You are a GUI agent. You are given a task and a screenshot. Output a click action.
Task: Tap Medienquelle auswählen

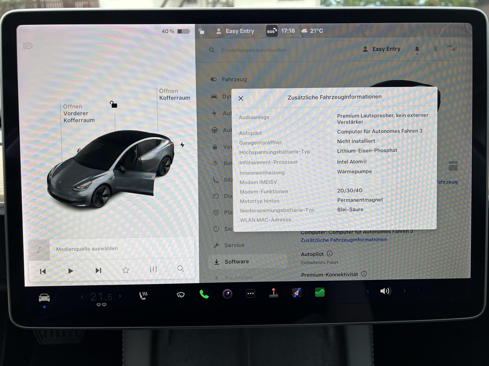click(x=87, y=249)
